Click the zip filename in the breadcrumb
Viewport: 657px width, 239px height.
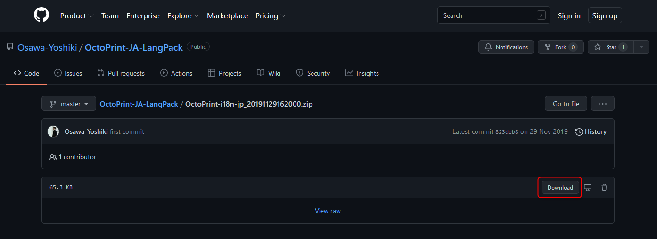(249, 104)
